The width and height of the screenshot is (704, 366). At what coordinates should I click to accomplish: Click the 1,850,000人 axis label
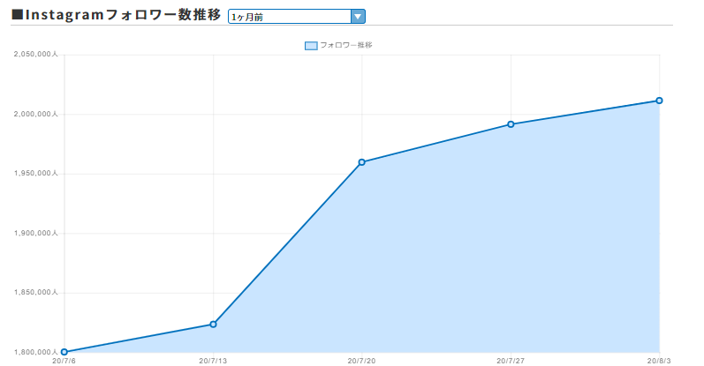pos(36,293)
